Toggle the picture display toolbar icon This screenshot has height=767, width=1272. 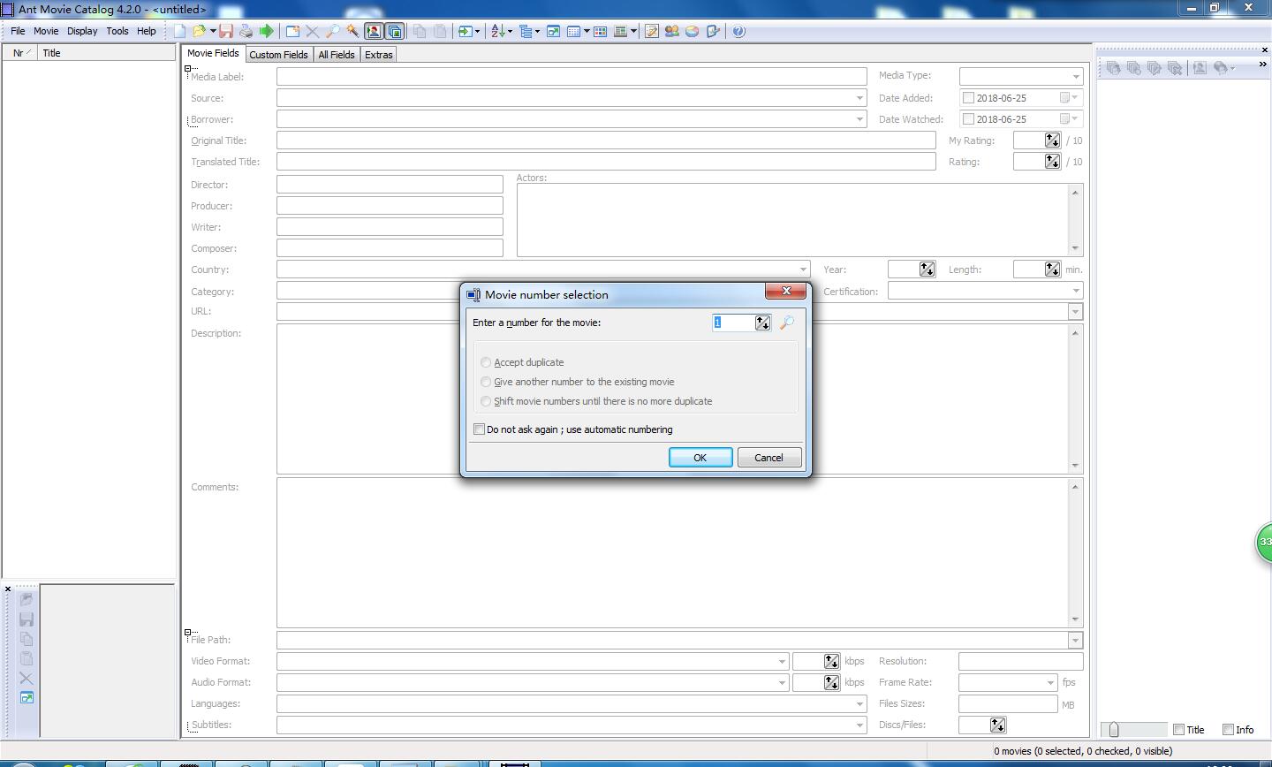pos(374,31)
